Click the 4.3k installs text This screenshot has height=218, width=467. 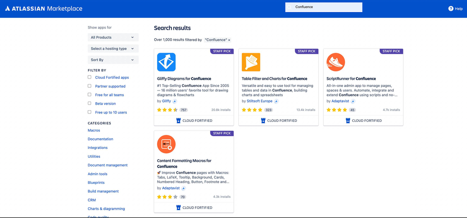(222, 197)
